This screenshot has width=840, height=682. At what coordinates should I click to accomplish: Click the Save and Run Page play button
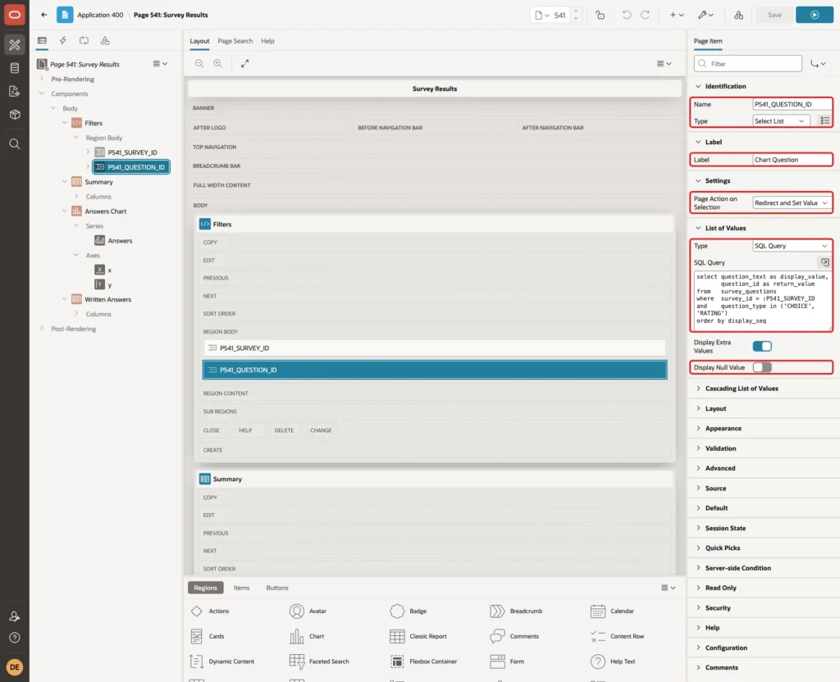(815, 15)
